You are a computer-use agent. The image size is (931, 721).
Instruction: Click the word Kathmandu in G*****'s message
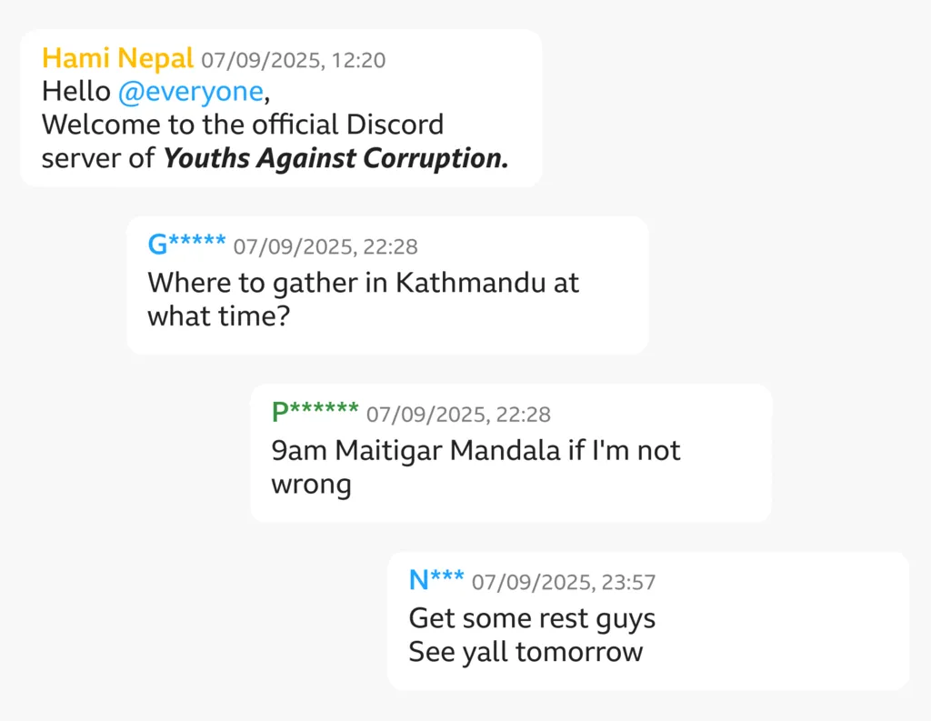[x=470, y=282]
